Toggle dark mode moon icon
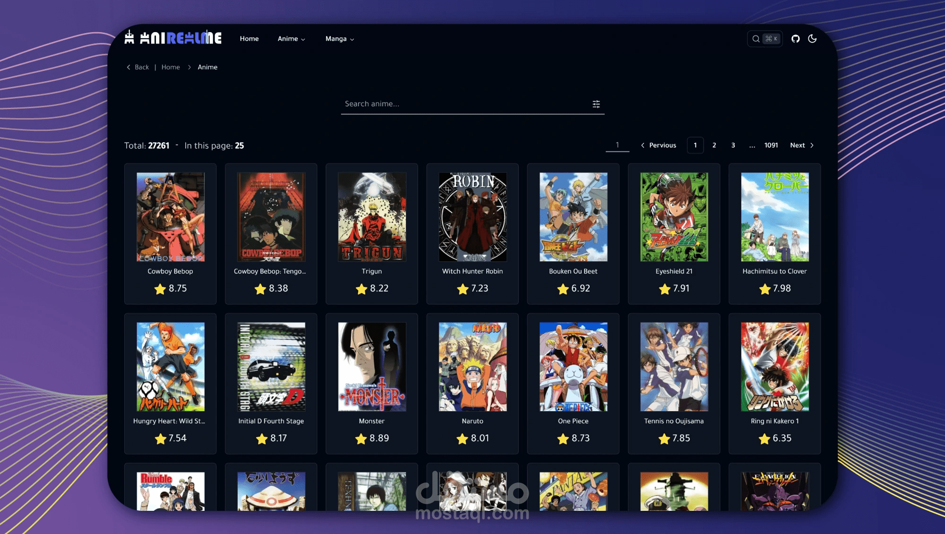 tap(812, 39)
